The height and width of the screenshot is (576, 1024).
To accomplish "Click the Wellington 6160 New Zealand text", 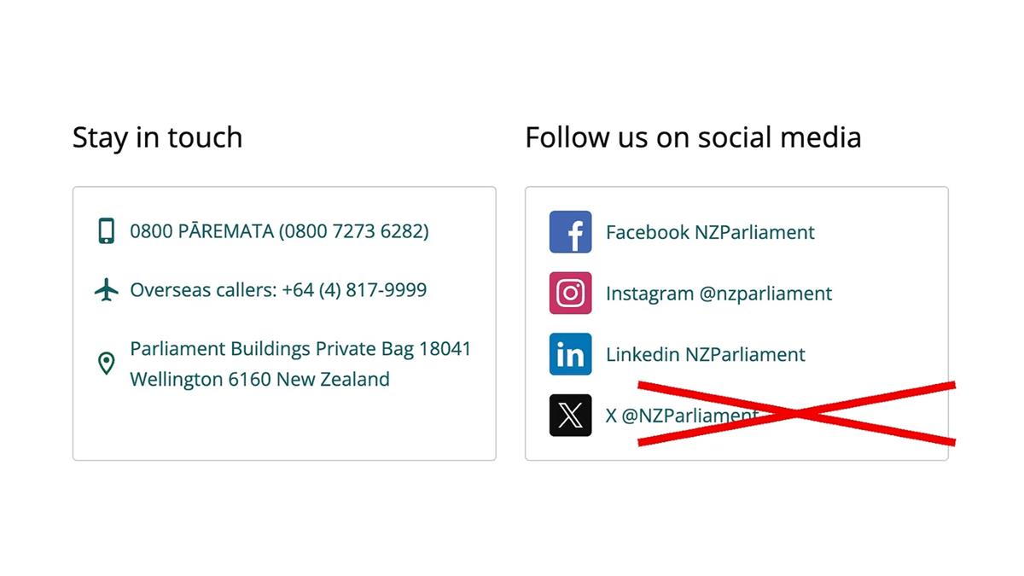I will [x=259, y=379].
